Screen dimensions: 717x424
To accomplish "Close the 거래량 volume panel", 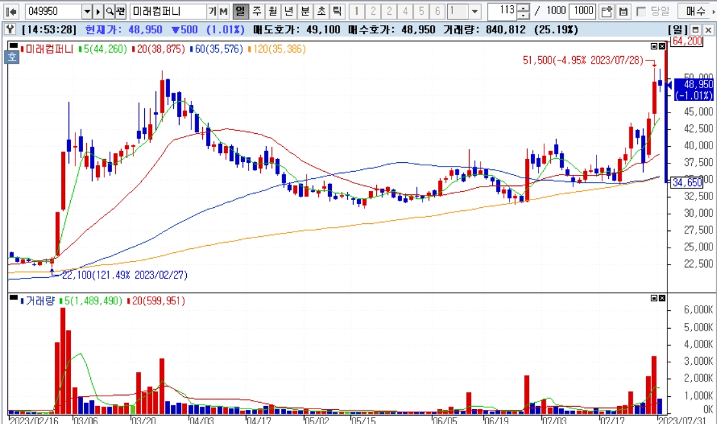I will point(662,298).
